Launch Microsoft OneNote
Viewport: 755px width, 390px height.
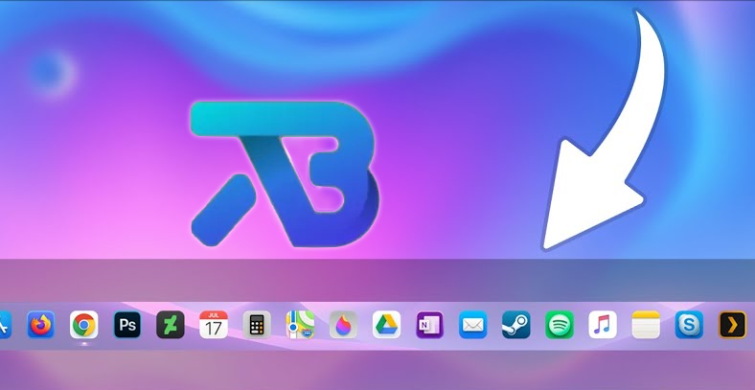(x=429, y=325)
